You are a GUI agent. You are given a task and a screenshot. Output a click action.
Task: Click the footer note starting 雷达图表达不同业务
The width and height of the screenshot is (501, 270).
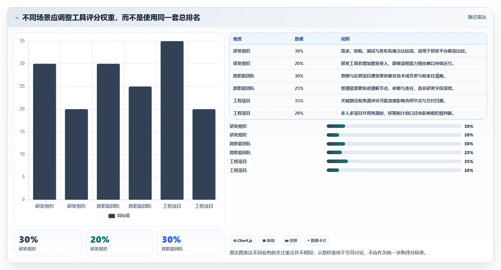(328, 253)
